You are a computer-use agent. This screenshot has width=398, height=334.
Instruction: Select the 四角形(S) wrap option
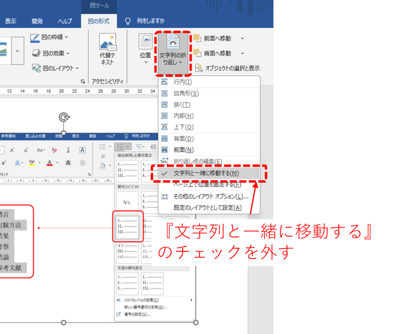(186, 93)
